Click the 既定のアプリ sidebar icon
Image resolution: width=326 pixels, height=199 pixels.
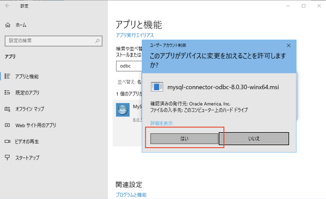click(8, 93)
